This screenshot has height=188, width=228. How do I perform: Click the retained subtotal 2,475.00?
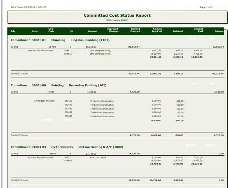(178, 164)
